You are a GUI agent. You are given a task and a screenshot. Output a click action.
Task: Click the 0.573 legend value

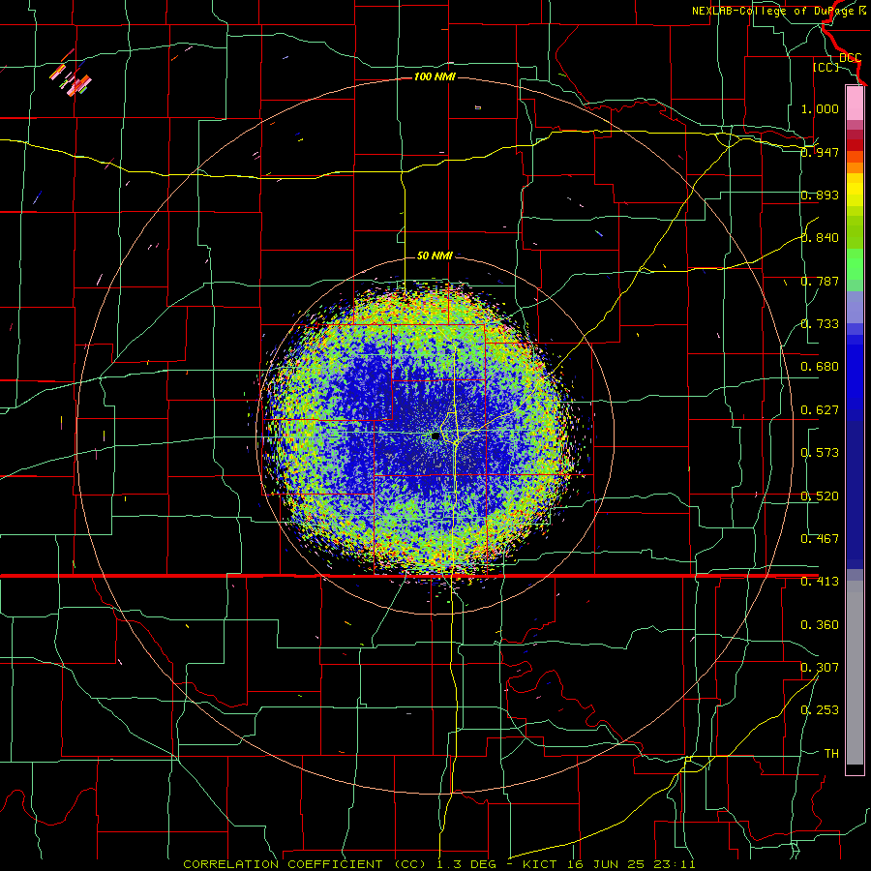820,453
